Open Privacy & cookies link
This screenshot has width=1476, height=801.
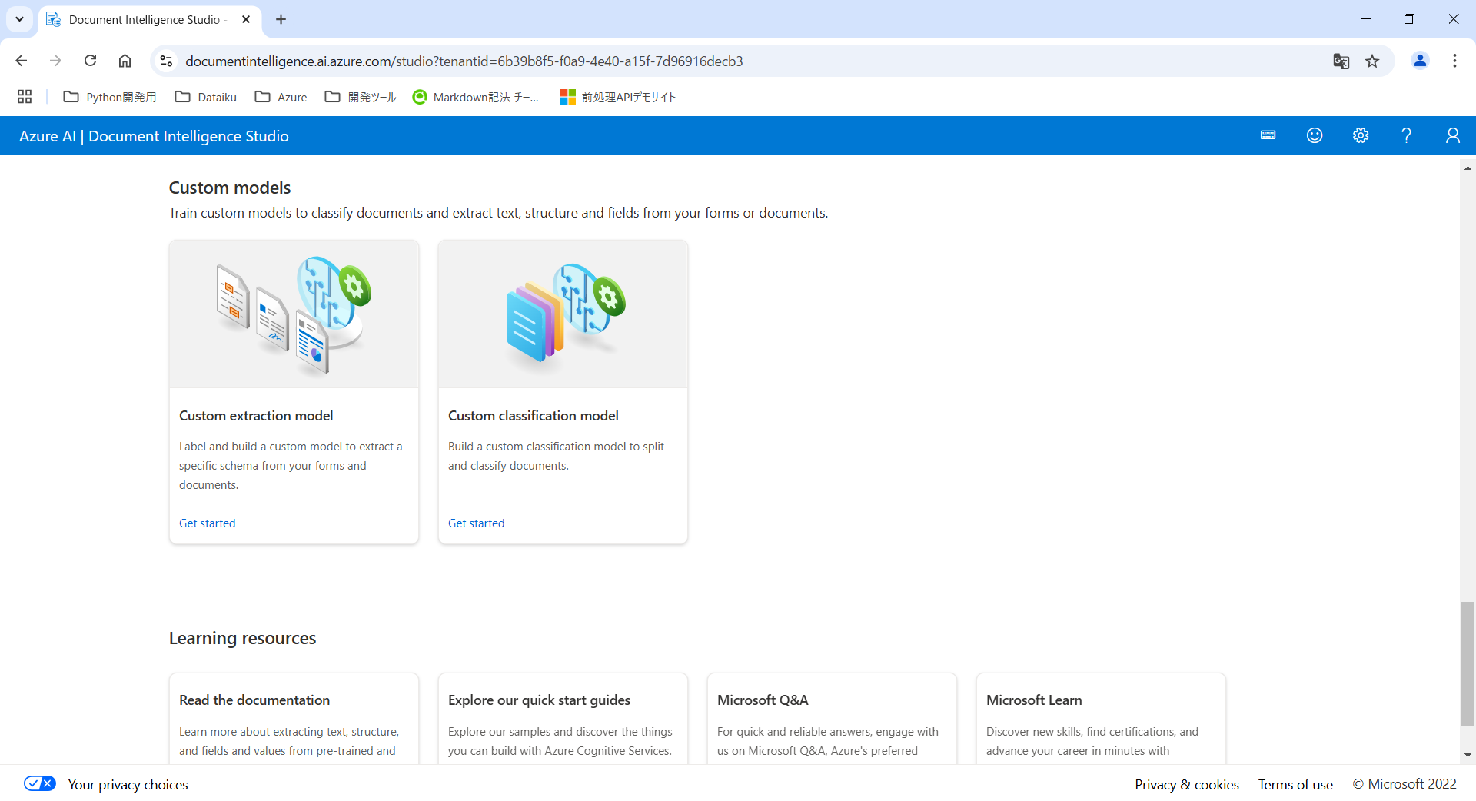1186,784
